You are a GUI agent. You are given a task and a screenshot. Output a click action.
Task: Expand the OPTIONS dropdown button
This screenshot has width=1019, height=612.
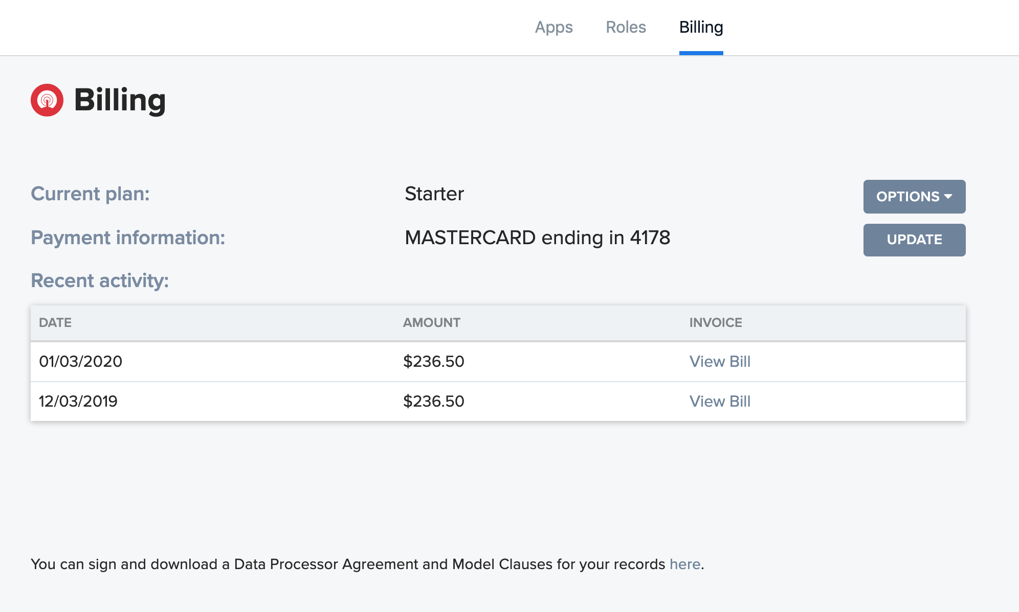pyautogui.click(x=908, y=197)
